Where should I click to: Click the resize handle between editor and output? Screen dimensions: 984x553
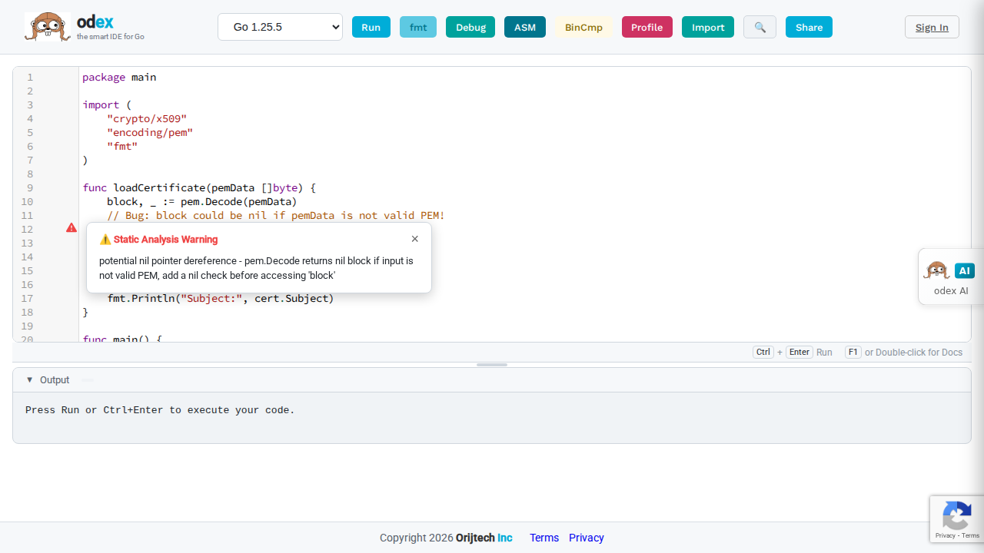tap(492, 365)
